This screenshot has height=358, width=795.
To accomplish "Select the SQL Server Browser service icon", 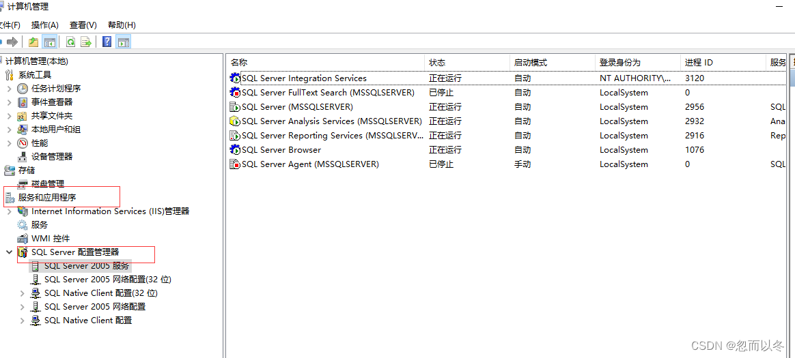I will (235, 150).
